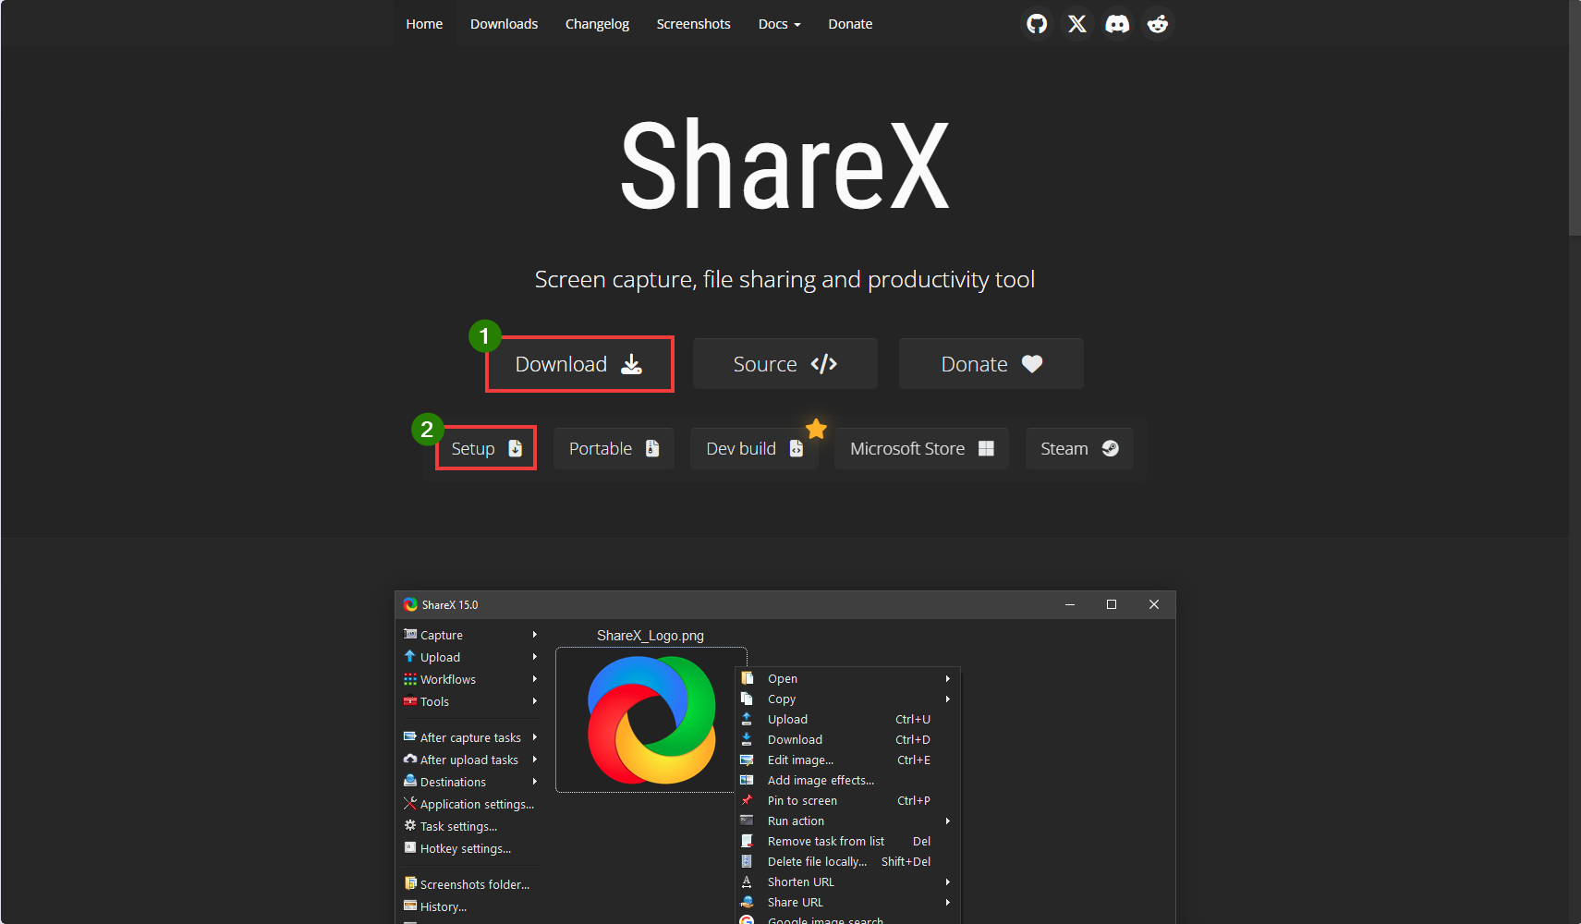Open the Source code button

(x=785, y=364)
